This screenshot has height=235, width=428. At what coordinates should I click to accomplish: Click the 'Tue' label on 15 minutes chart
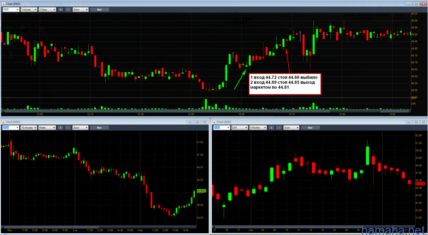coord(75,231)
